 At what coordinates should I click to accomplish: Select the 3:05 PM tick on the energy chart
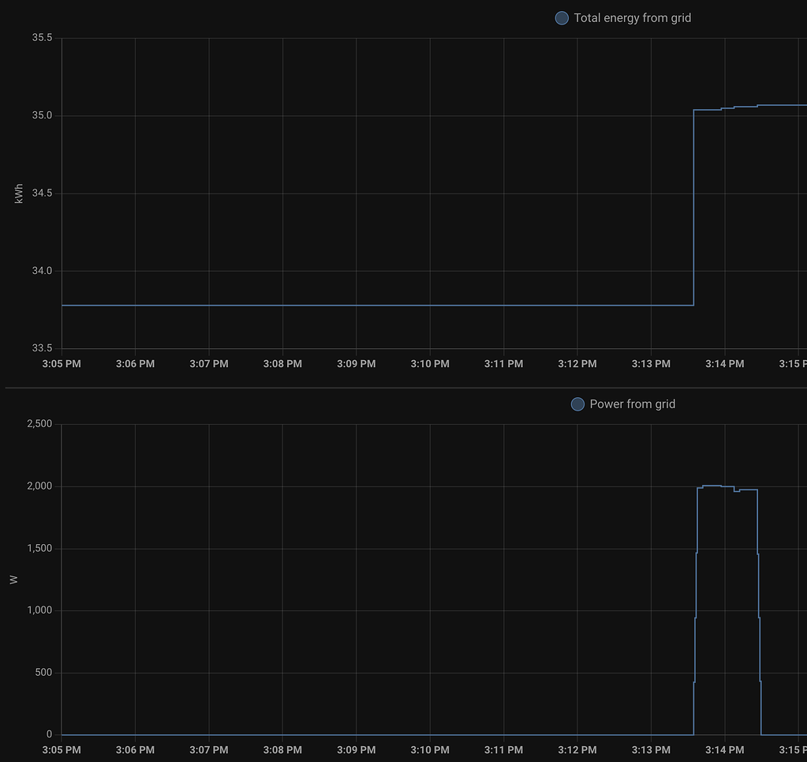pos(61,363)
